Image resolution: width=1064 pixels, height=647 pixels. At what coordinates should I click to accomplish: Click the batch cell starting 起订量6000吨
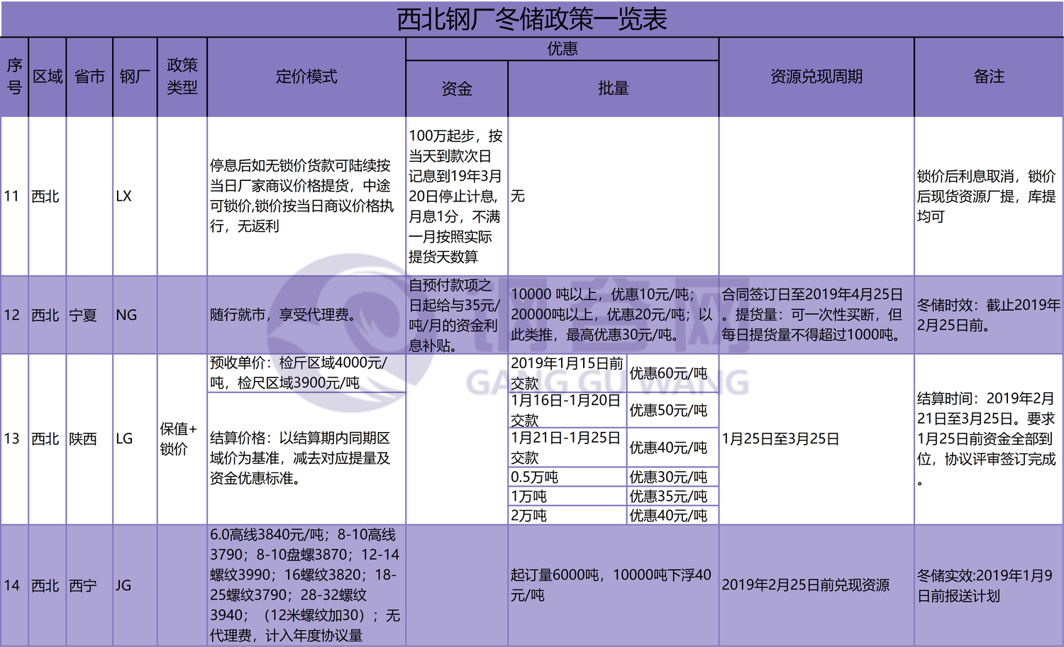pos(614,585)
